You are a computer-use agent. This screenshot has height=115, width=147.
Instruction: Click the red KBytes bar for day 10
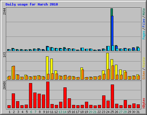[48, 95]
